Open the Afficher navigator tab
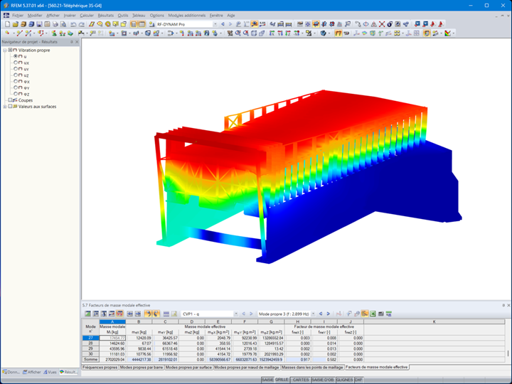The image size is (512, 384). coord(32,372)
